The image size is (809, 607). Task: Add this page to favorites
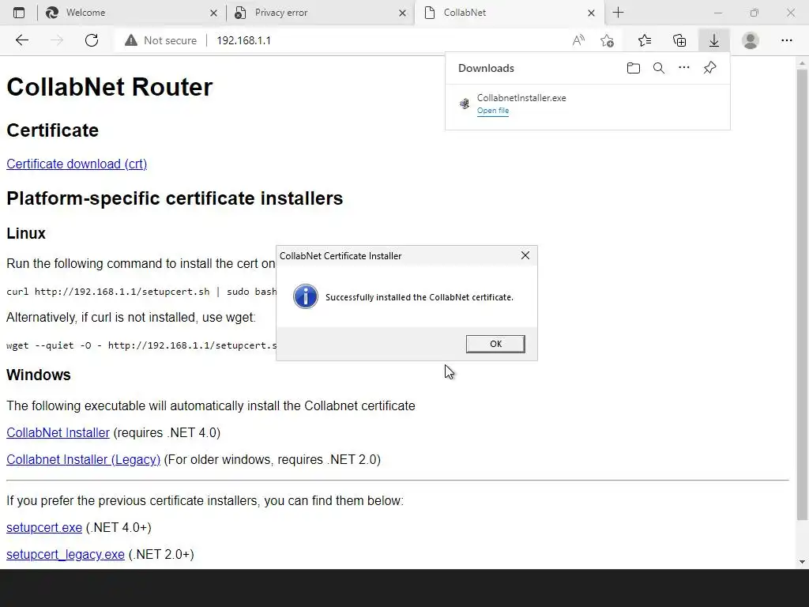pyautogui.click(x=608, y=40)
